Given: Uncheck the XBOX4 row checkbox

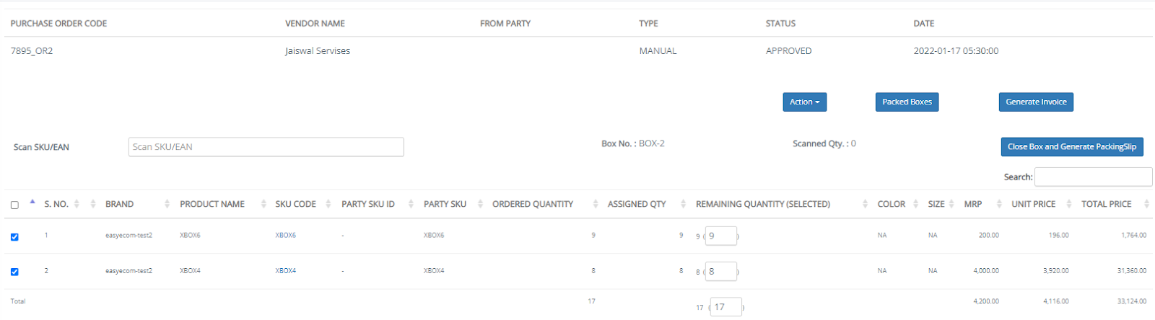Looking at the screenshot, I should click(14, 272).
